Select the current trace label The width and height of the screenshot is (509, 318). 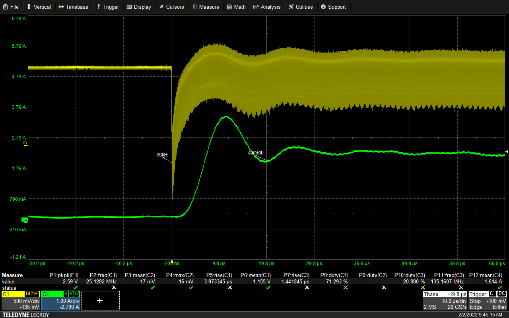255,152
